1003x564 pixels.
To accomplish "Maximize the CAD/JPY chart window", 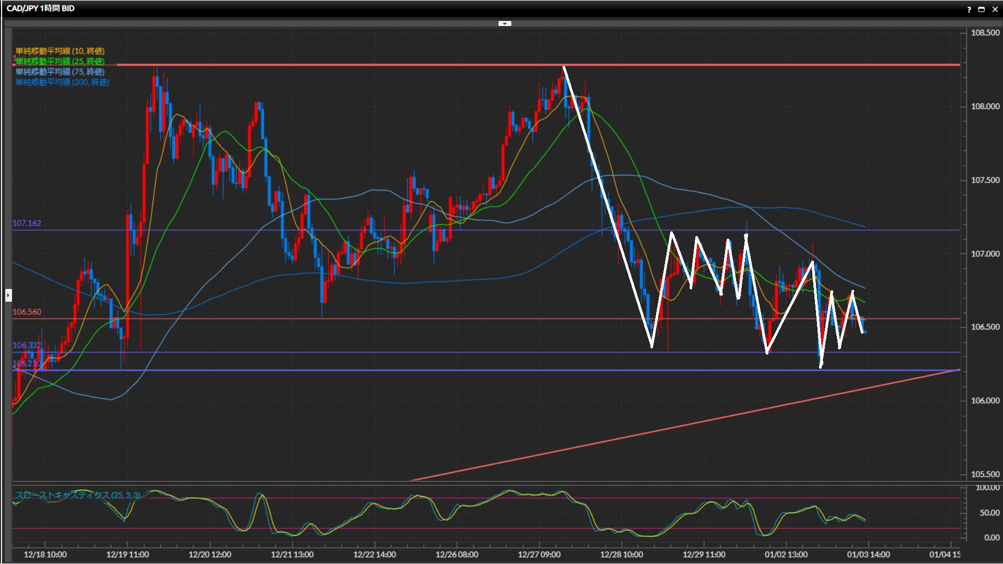I will (982, 9).
